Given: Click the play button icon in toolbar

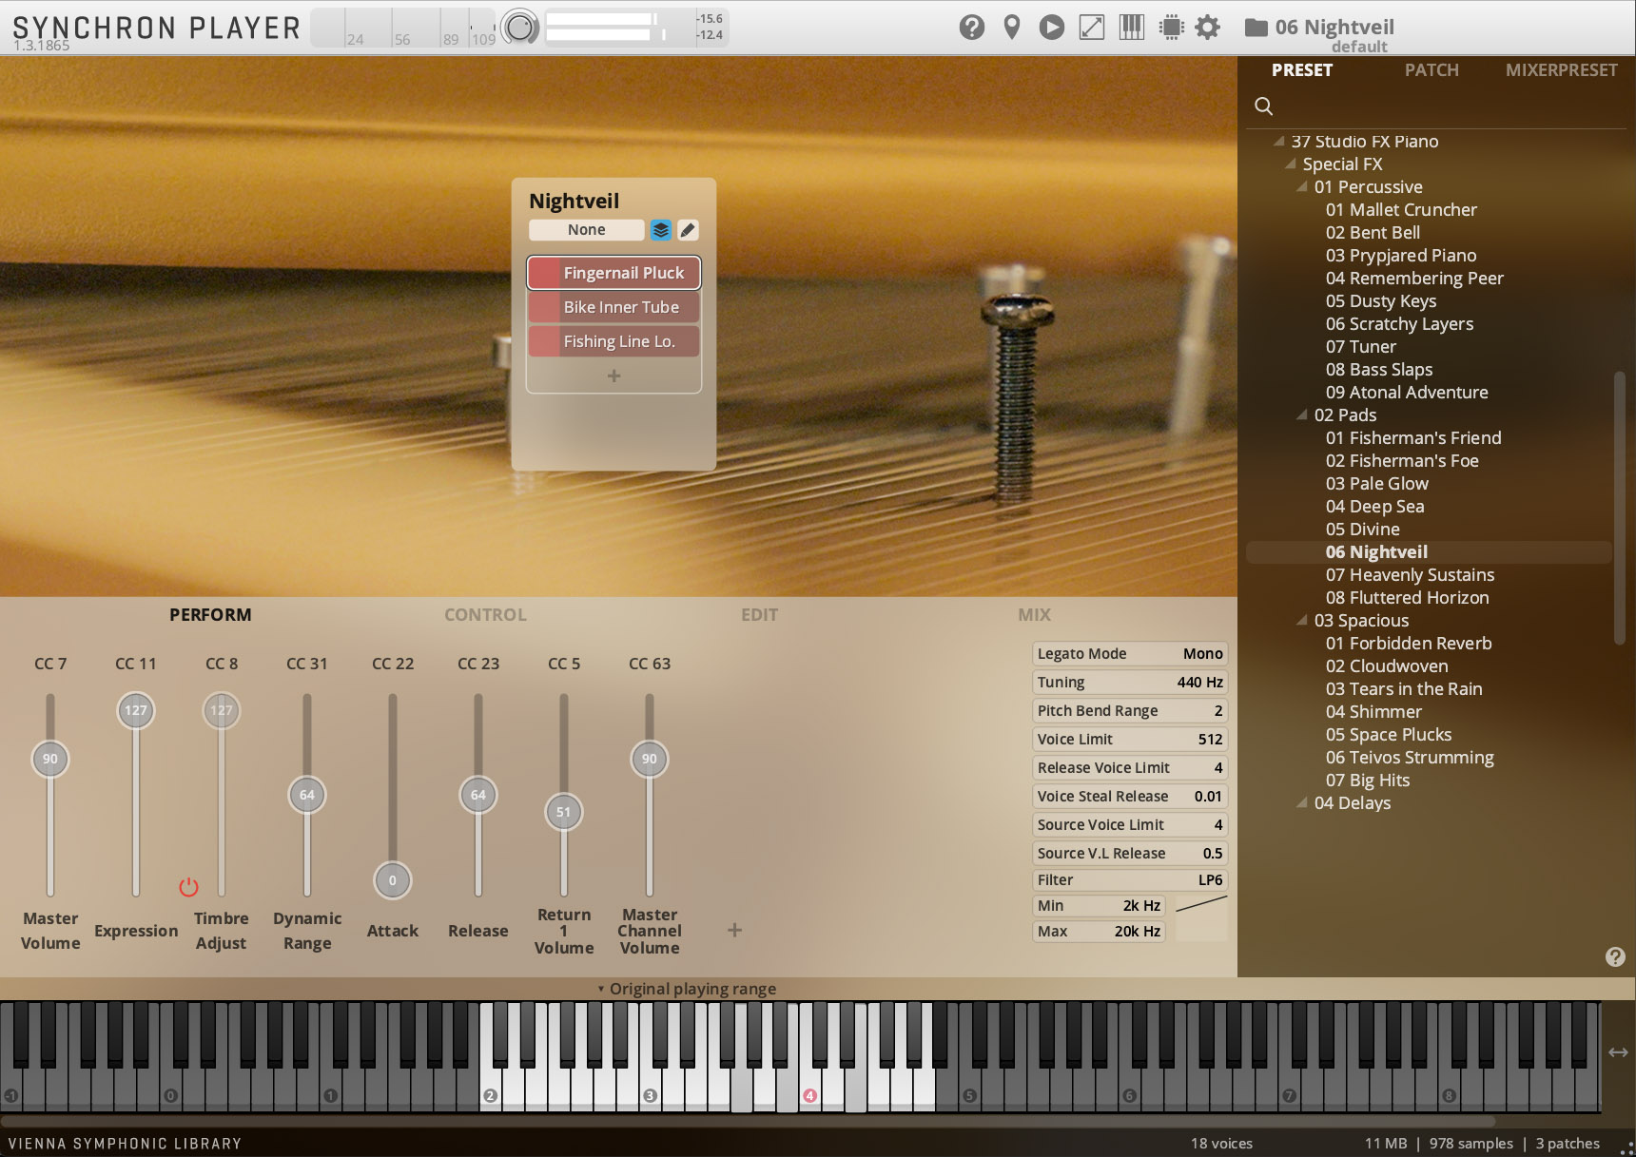Looking at the screenshot, I should pos(1051,27).
